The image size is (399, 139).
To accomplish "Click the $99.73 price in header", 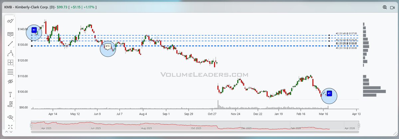I will pyautogui.click(x=62, y=7).
